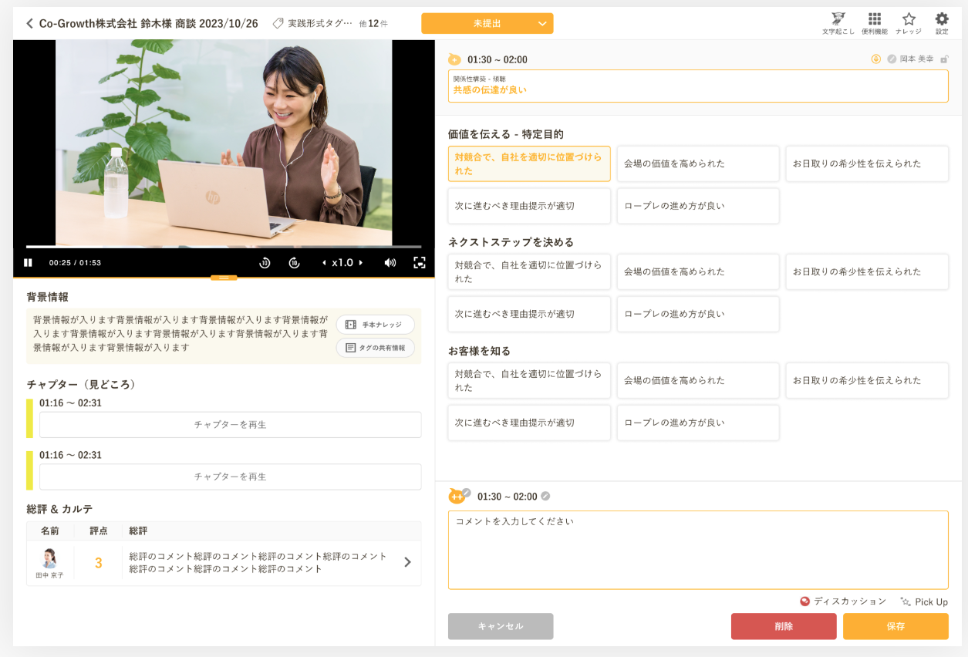Open 設定 gear settings
This screenshot has height=657, width=968.
[942, 22]
